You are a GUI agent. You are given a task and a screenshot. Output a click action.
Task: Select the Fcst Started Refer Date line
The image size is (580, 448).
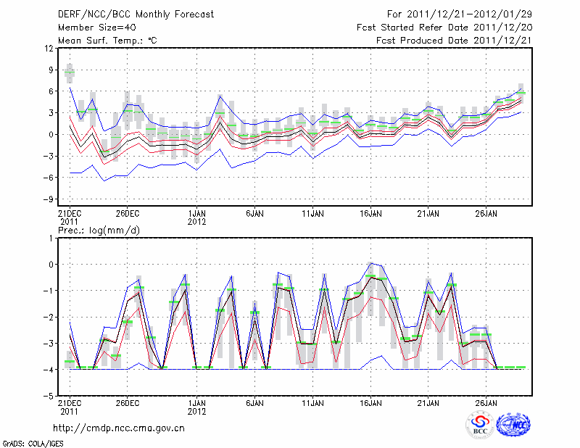tap(444, 28)
